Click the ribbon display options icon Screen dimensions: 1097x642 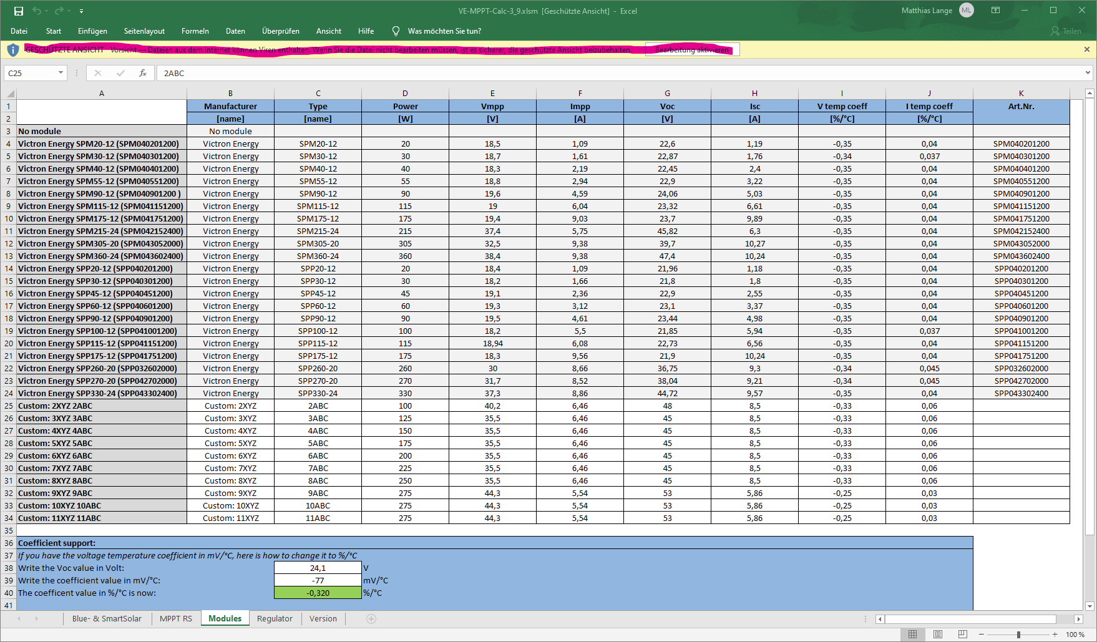click(x=996, y=11)
